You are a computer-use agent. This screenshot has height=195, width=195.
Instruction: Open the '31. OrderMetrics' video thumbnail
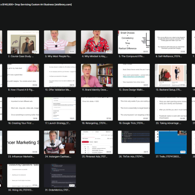tap(60, 175)
